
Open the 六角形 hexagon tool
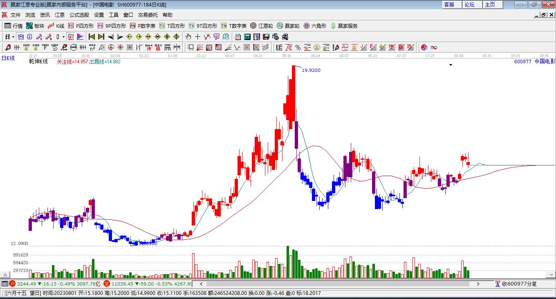[315, 26]
